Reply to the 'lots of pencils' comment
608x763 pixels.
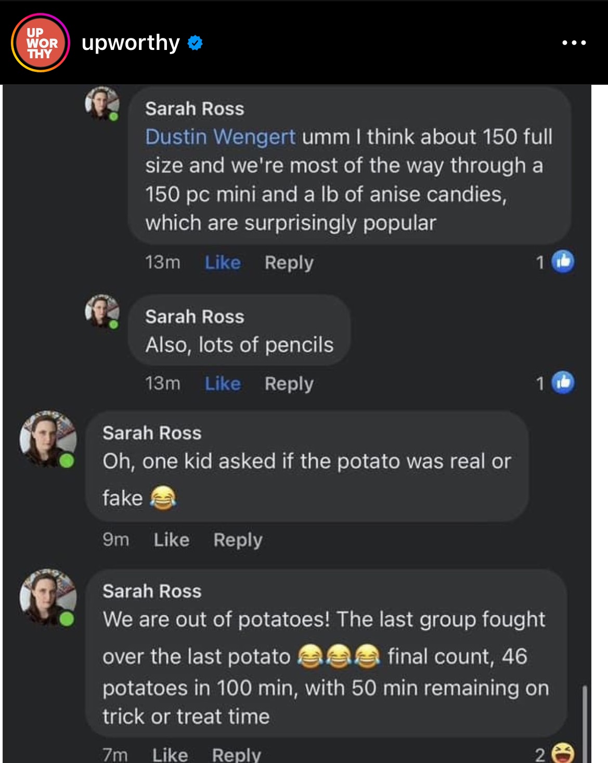289,384
